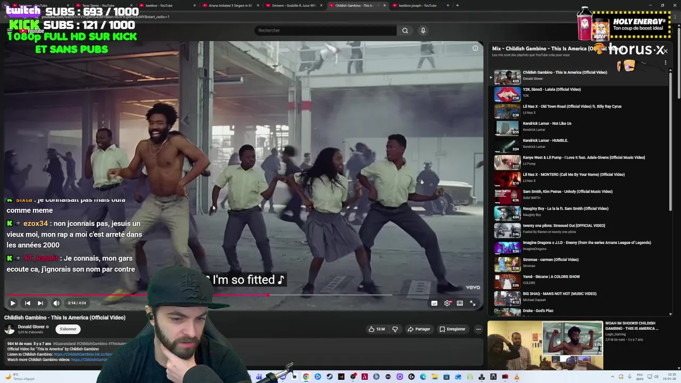Select 'BIG SHAQ - MANS NOT HOT'
The width and height of the screenshot is (681, 383).
coord(579,298)
